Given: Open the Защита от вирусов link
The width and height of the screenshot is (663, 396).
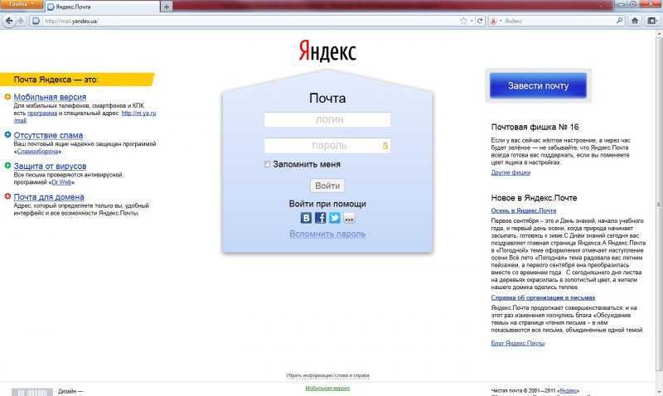Looking at the screenshot, I should [50, 166].
